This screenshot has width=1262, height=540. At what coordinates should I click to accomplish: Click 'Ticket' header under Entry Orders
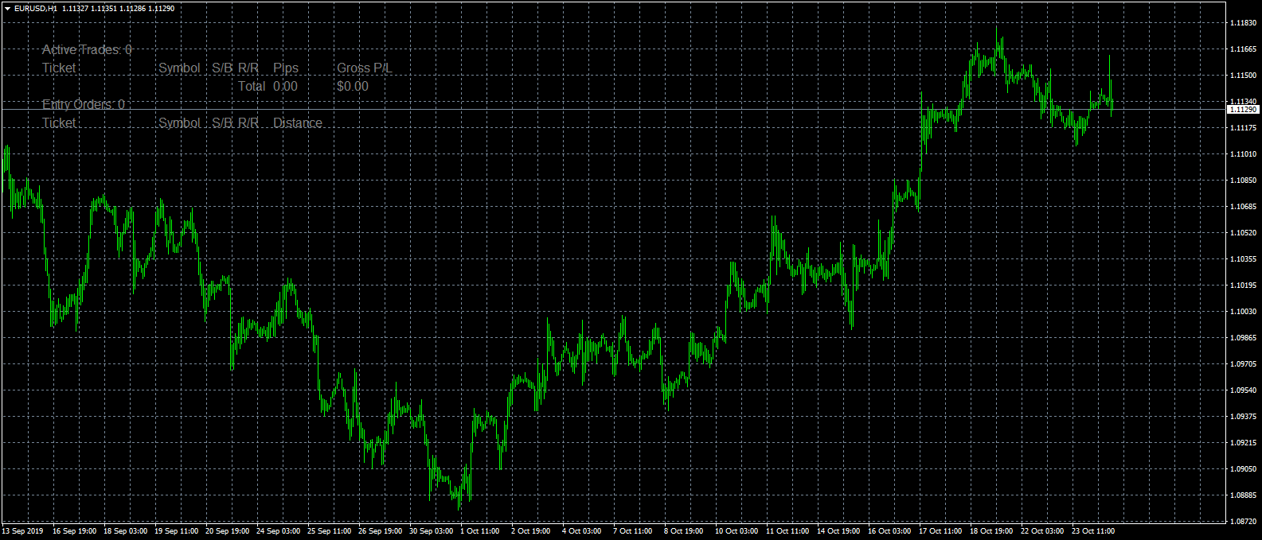click(59, 123)
